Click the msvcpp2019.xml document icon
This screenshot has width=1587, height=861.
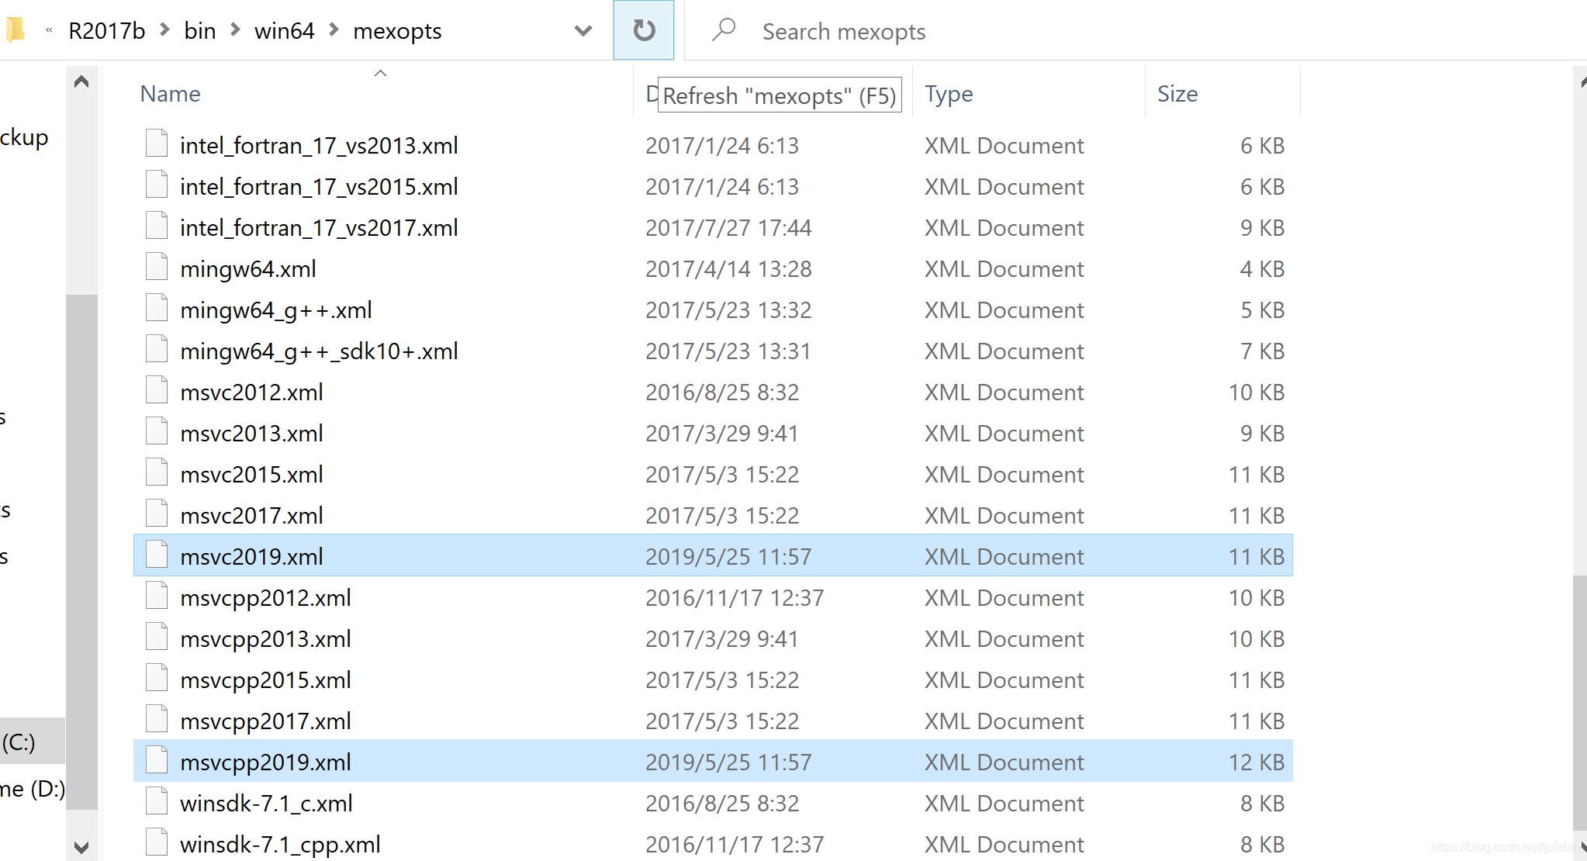pyautogui.click(x=156, y=759)
